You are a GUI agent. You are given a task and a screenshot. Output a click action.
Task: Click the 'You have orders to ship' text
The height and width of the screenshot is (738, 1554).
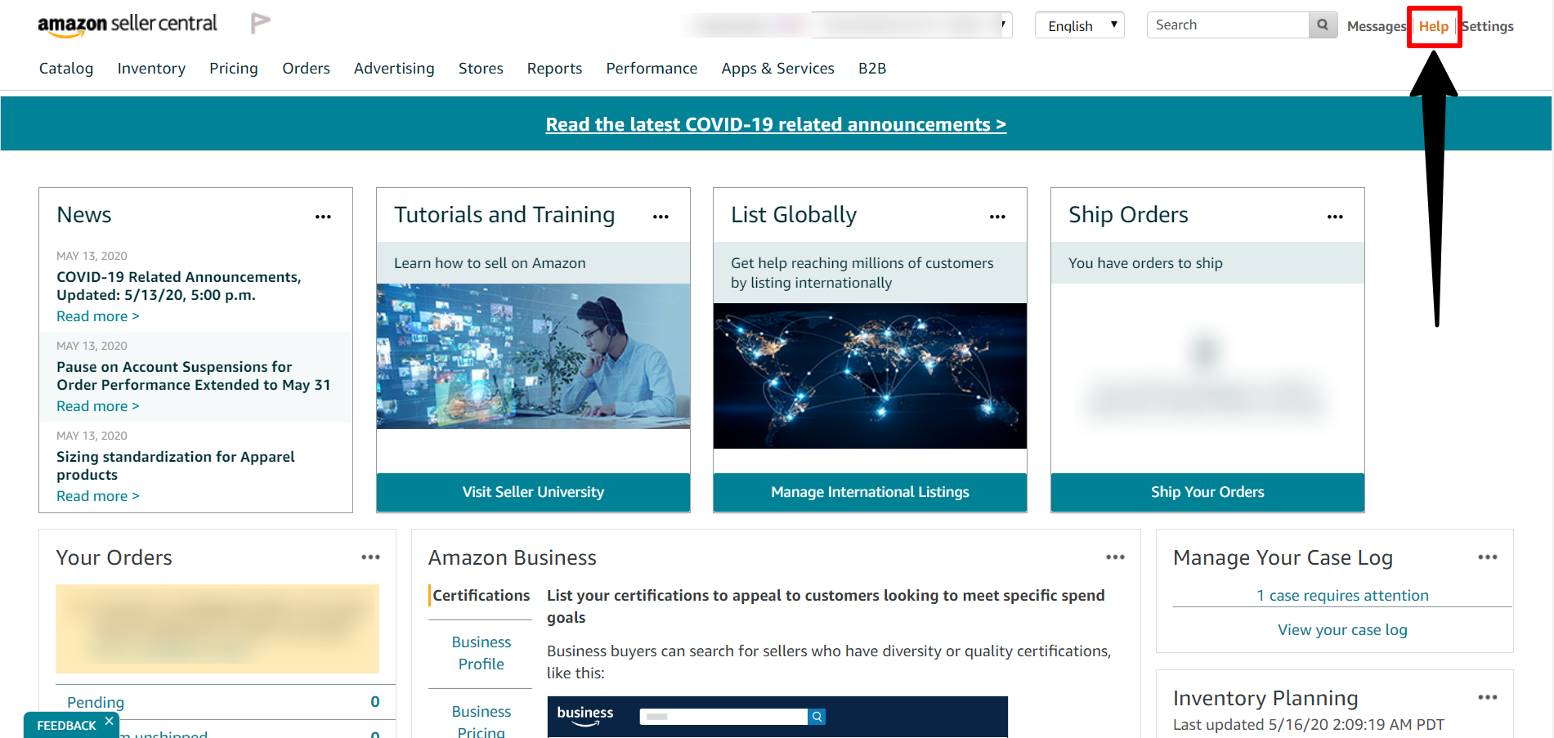coord(1145,263)
